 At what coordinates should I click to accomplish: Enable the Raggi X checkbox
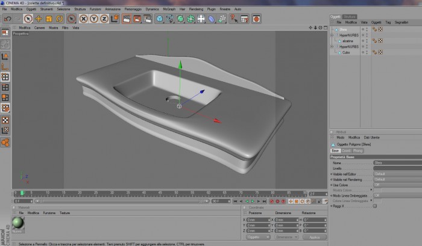point(374,206)
